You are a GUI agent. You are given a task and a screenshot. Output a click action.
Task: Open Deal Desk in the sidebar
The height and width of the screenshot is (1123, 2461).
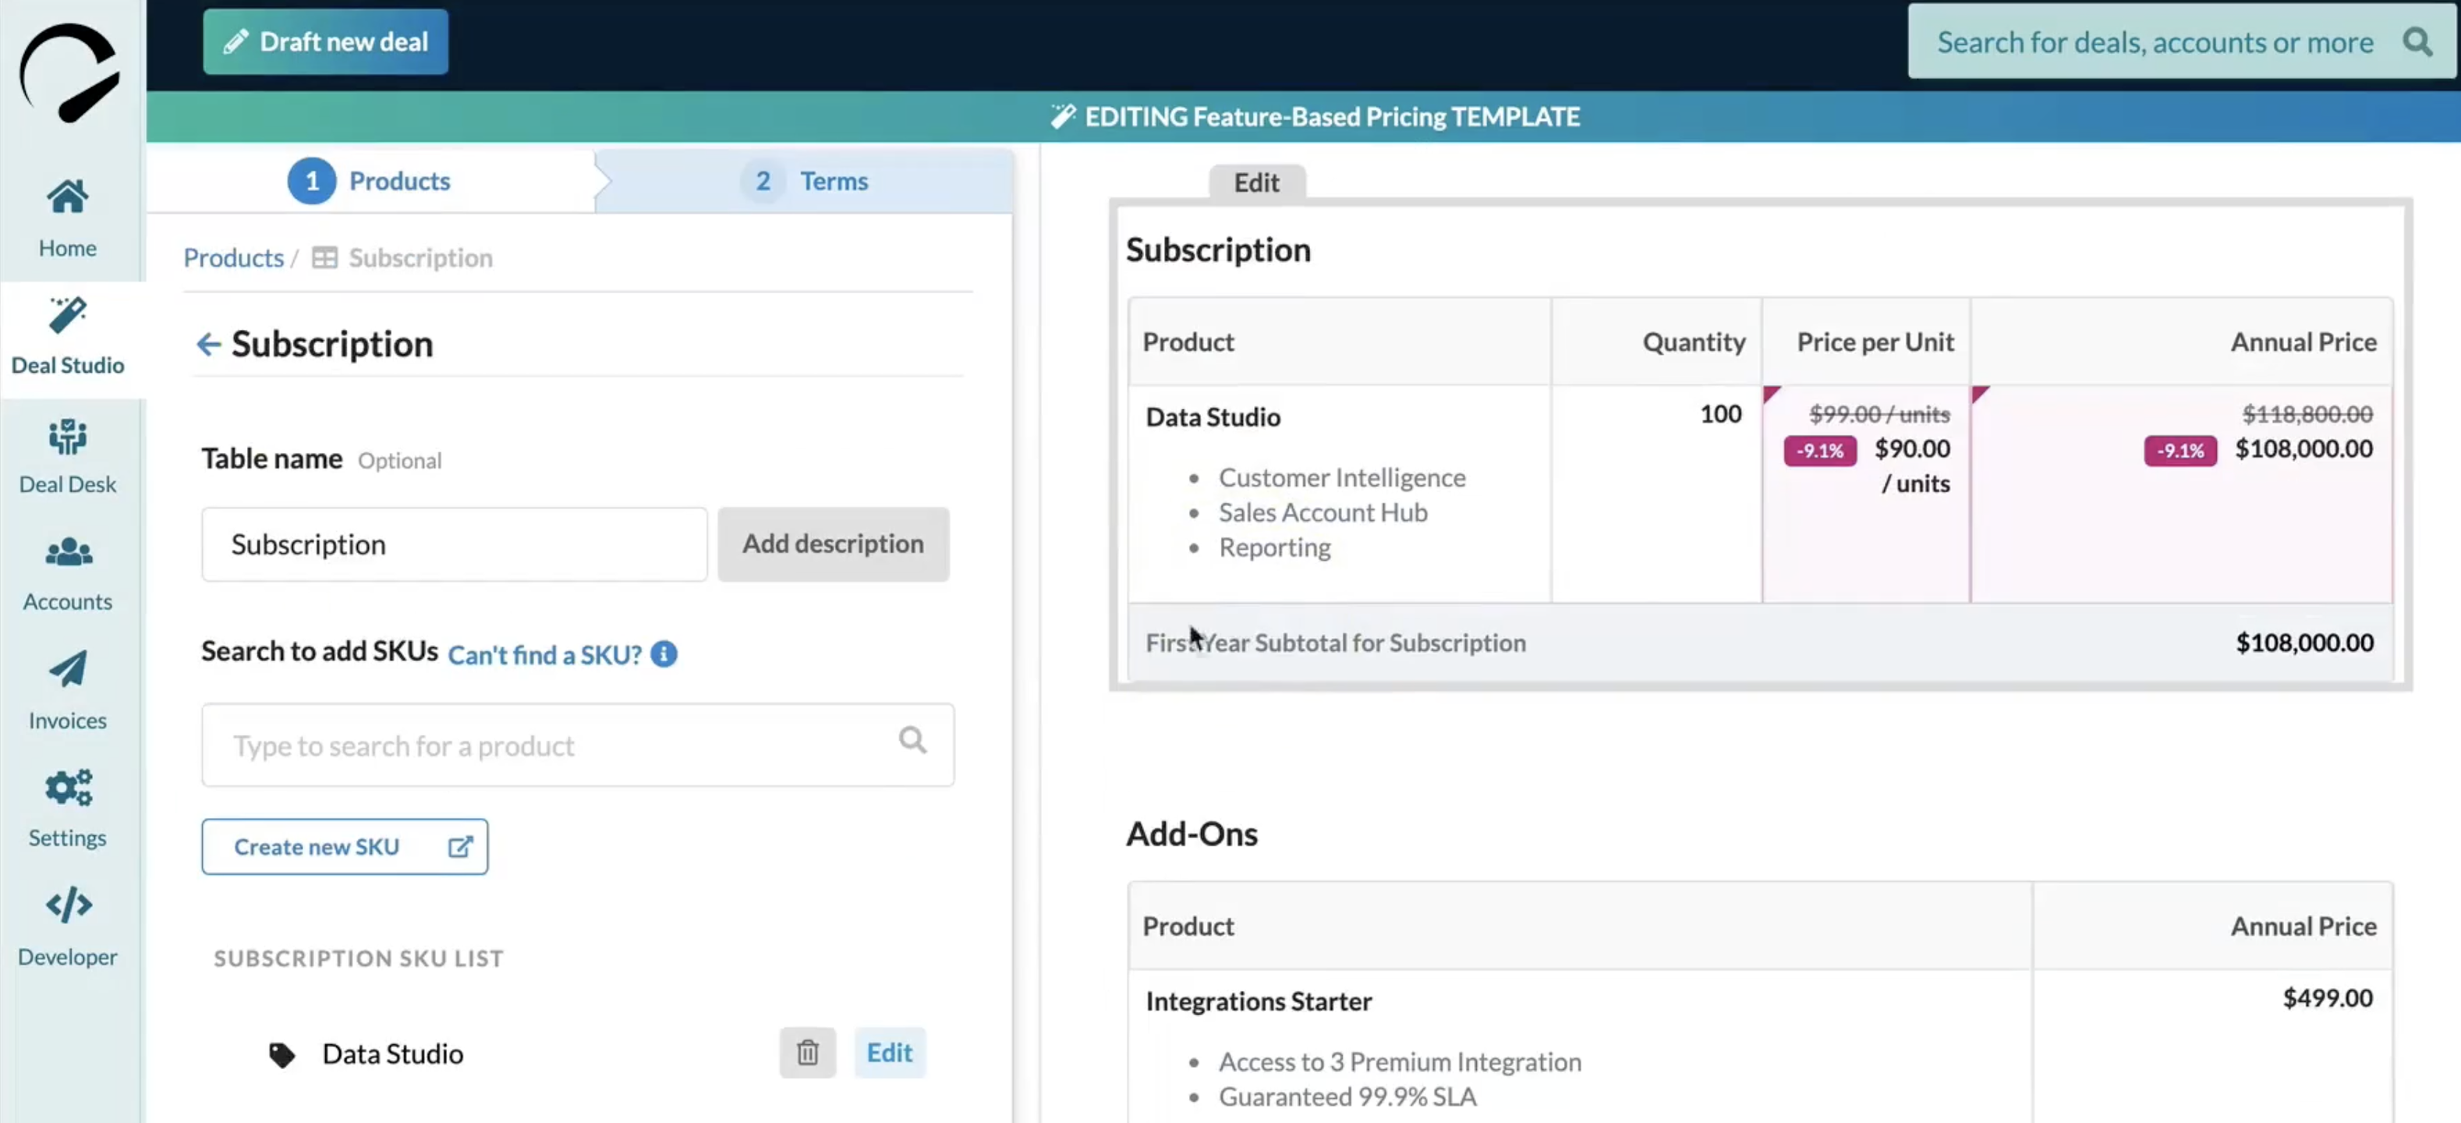coord(67,456)
